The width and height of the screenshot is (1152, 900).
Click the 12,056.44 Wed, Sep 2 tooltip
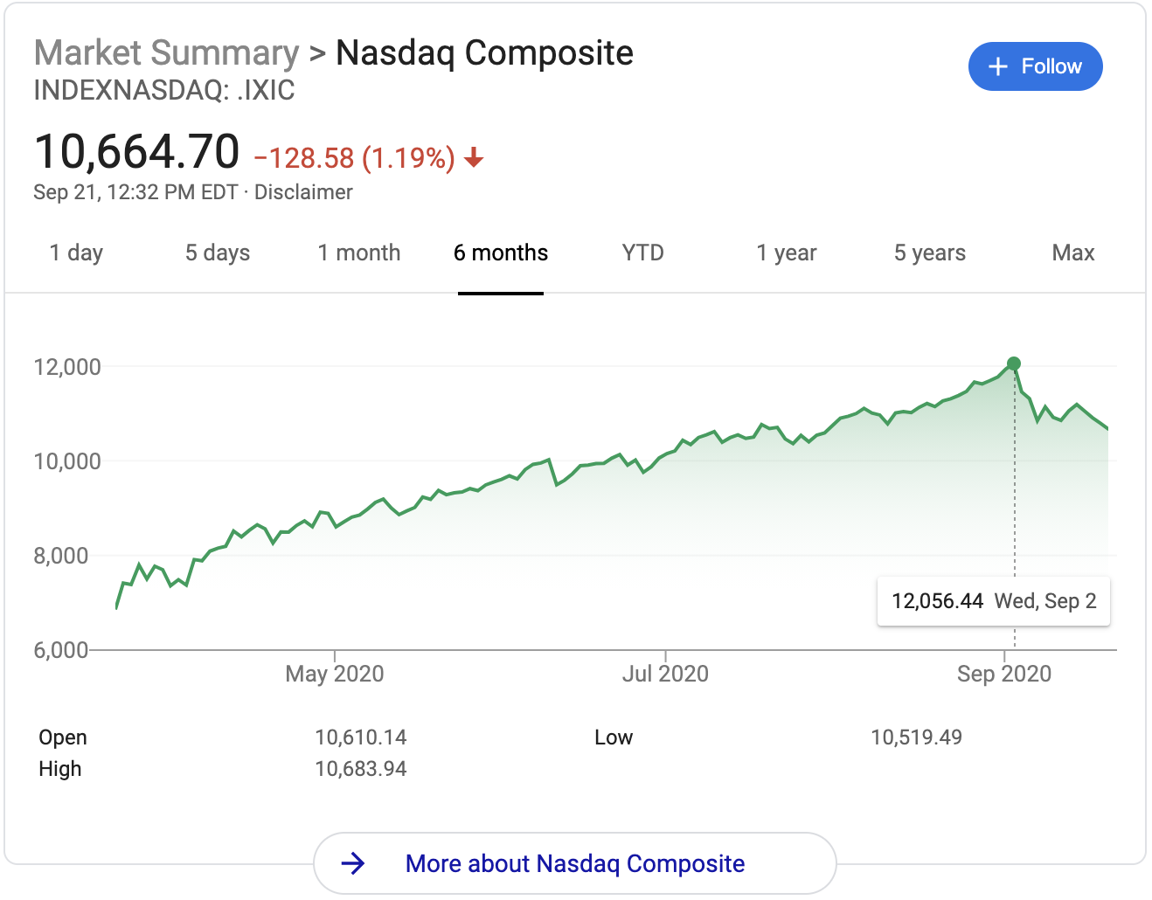point(994,601)
